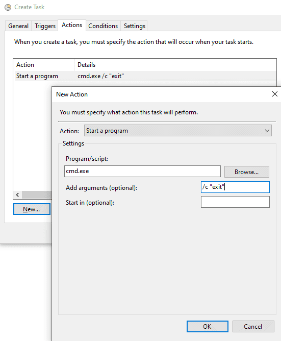Click in the Add arguments field

(235, 187)
